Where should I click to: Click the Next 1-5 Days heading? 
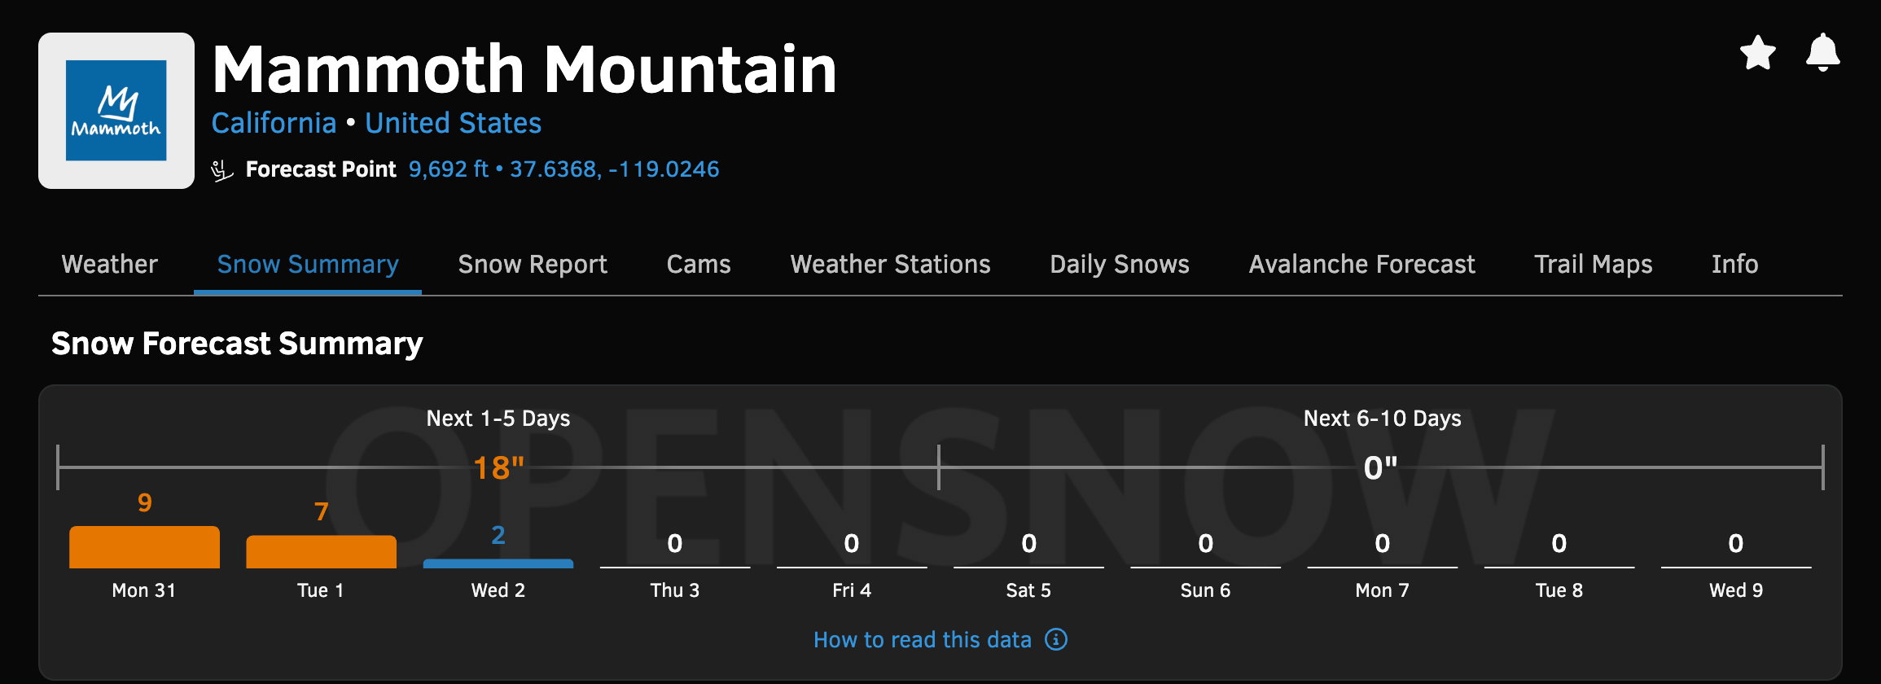498,419
